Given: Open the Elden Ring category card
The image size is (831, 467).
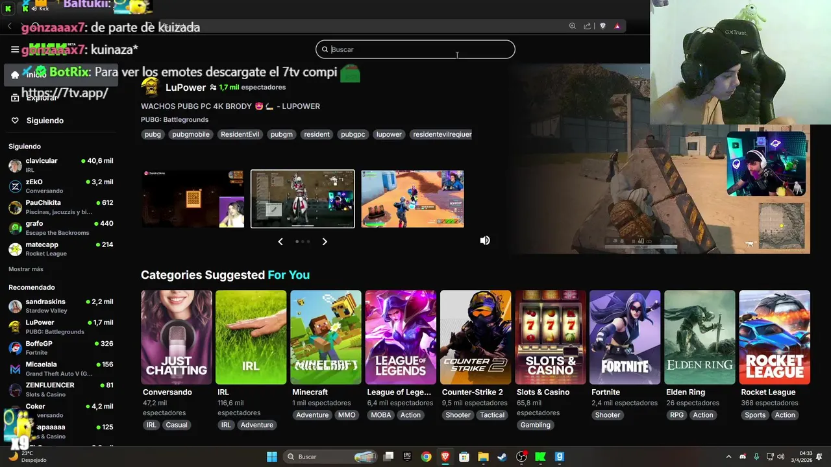Looking at the screenshot, I should click(700, 337).
